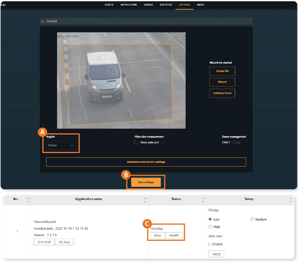Screen dimensions: 298x262
Task: Select the Low priority radio button
Action: [210, 219]
